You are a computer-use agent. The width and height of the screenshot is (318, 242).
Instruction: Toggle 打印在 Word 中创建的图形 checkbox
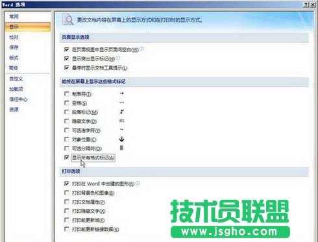point(67,184)
